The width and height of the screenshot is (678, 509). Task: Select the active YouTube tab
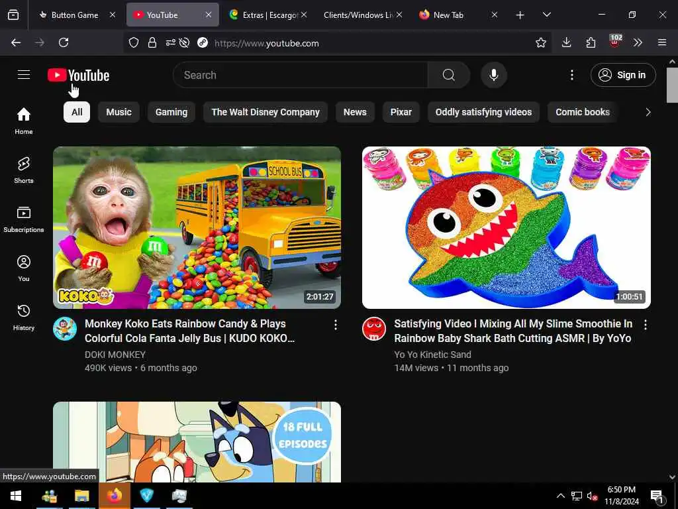tap(169, 15)
